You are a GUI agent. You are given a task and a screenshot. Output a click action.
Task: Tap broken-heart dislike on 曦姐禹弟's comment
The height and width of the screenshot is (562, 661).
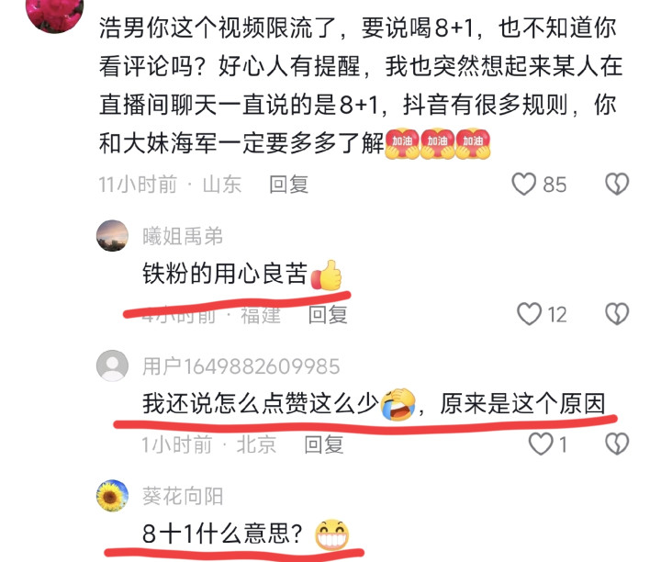[617, 314]
